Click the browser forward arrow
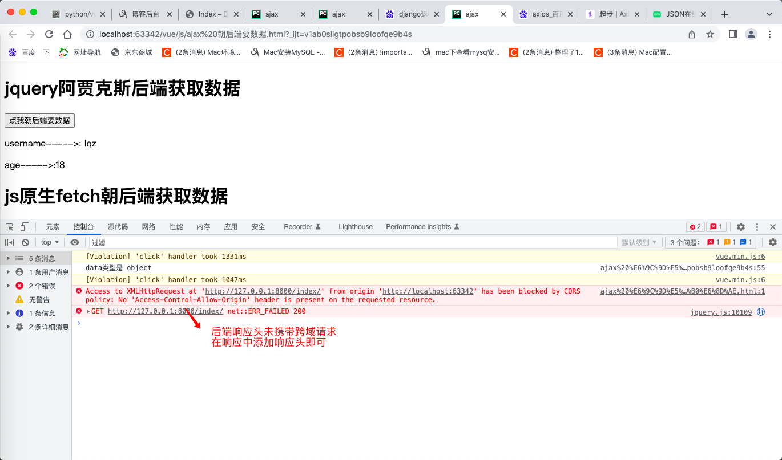Viewport: 782px width, 460px height. point(31,34)
